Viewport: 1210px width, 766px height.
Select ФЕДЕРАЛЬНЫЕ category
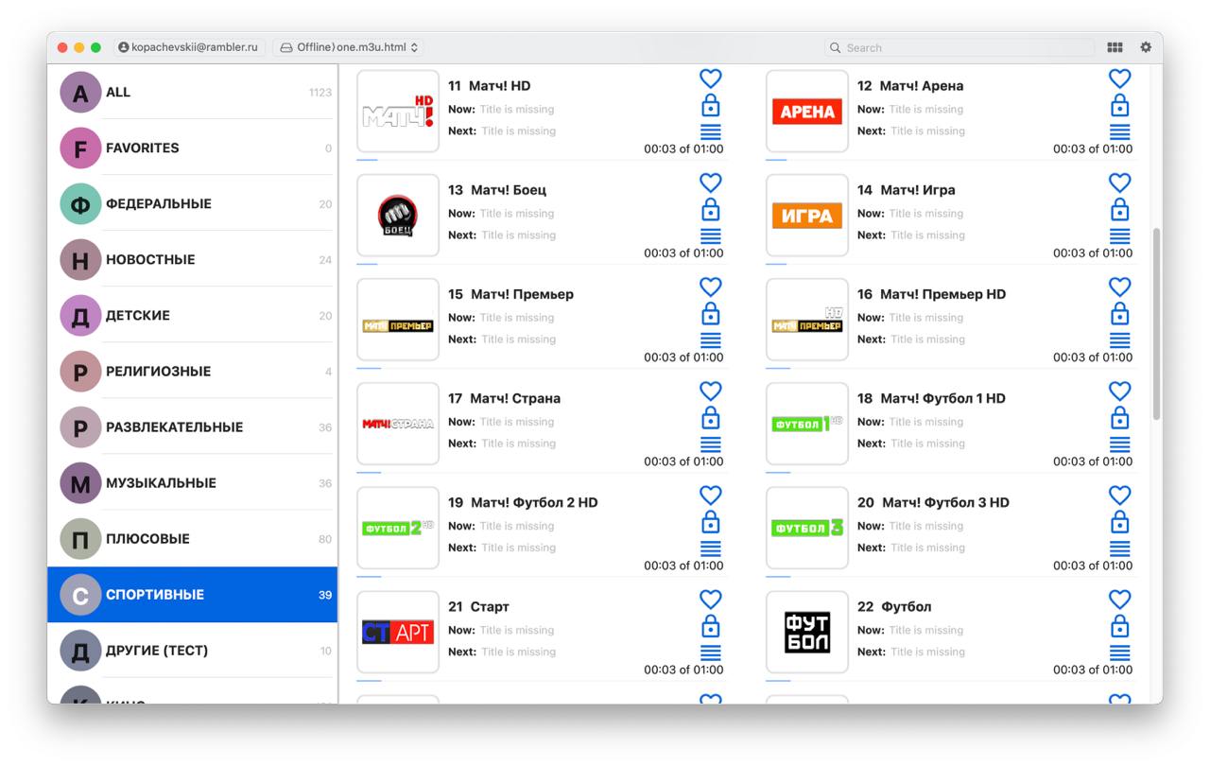click(x=193, y=203)
